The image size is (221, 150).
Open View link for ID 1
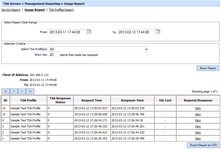[x=198, y=138]
